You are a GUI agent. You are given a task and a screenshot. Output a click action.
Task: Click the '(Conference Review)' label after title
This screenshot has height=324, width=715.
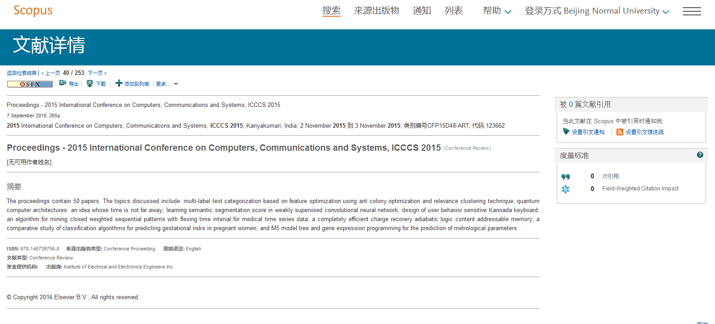(467, 148)
